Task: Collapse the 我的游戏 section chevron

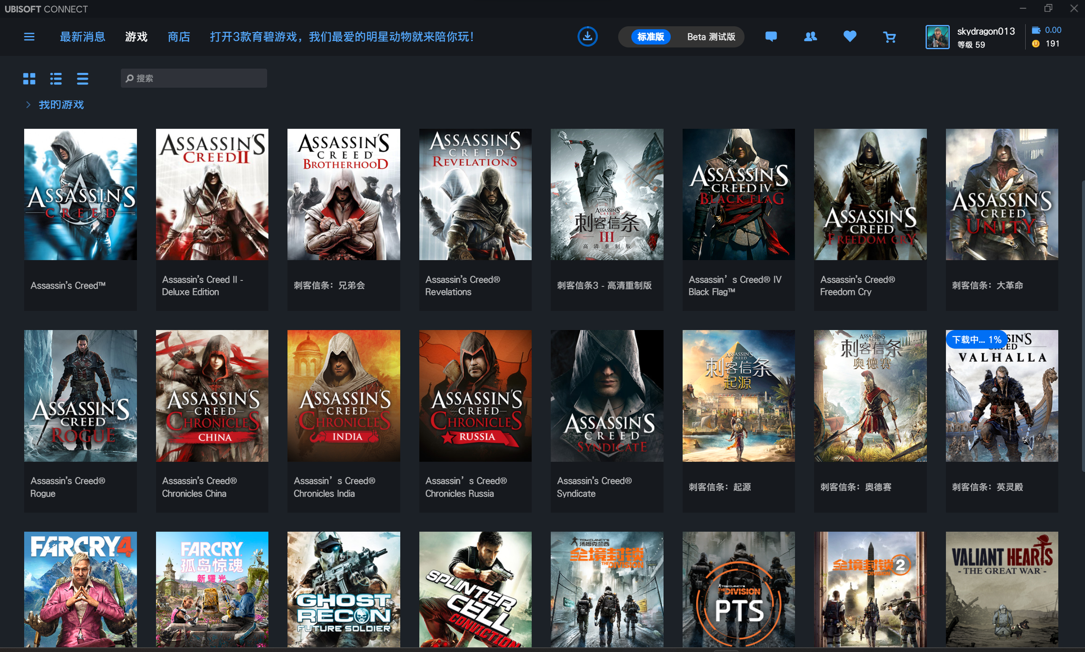Action: [x=28, y=105]
